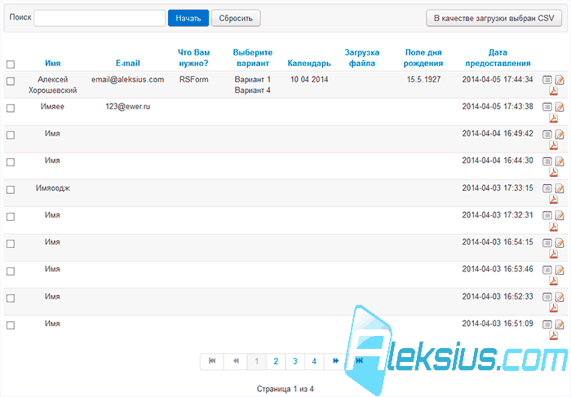View details of the 2014-04-03 16:51:09 submission
571x397 pixels.
pyautogui.click(x=547, y=324)
